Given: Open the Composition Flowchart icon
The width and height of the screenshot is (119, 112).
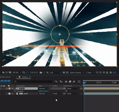Looking at the screenshot, I should [x=107, y=73].
